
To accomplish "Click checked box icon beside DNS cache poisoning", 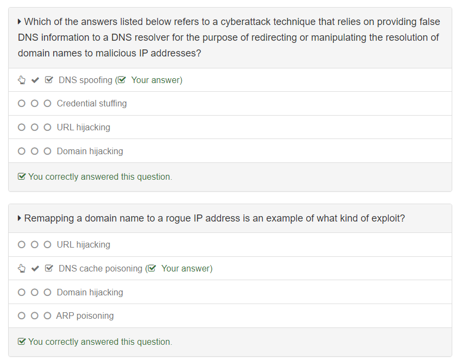I will pyautogui.click(x=48, y=269).
